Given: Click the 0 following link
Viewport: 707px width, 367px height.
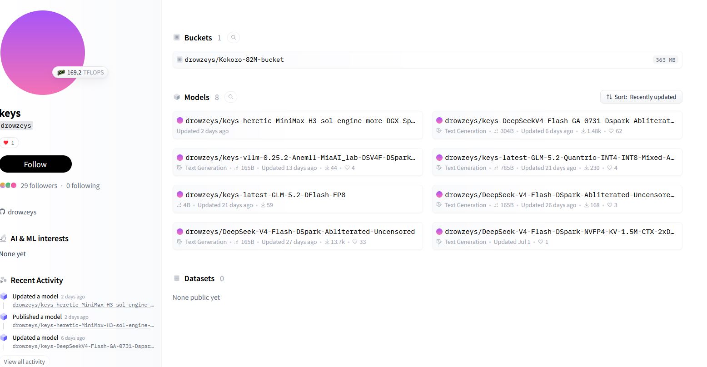Looking at the screenshot, I should click(x=83, y=185).
